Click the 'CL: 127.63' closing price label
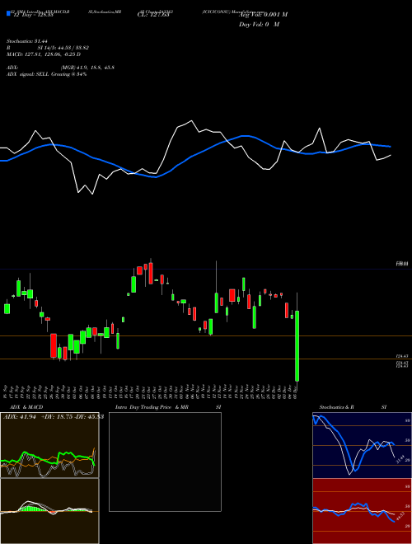This screenshot has height=544, width=412. (x=153, y=15)
